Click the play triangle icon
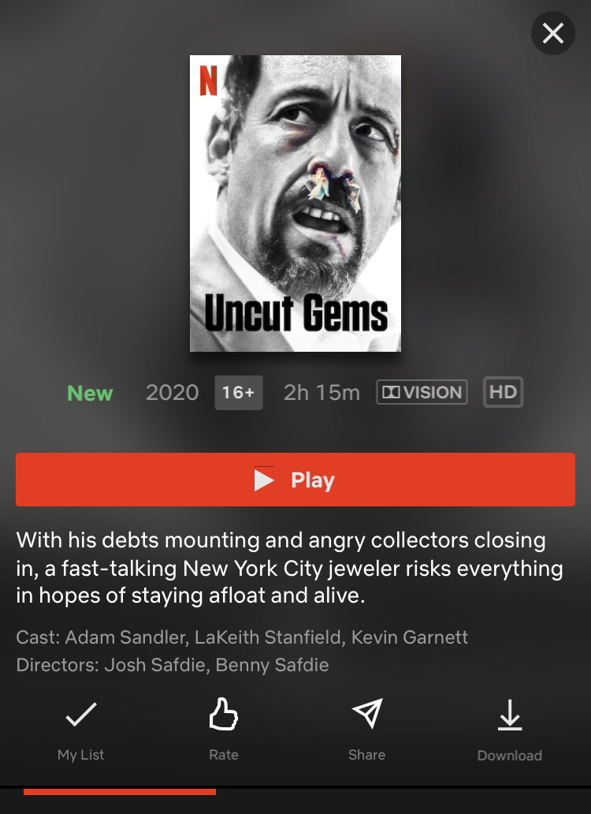The height and width of the screenshot is (814, 591). coord(264,480)
